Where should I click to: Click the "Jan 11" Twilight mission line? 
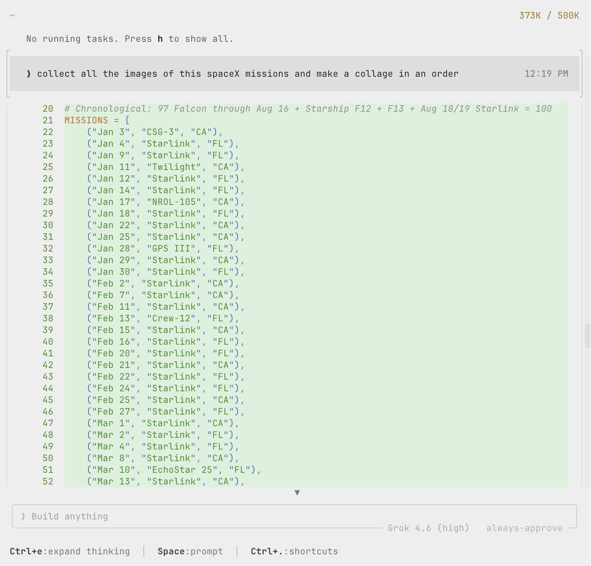tap(166, 167)
